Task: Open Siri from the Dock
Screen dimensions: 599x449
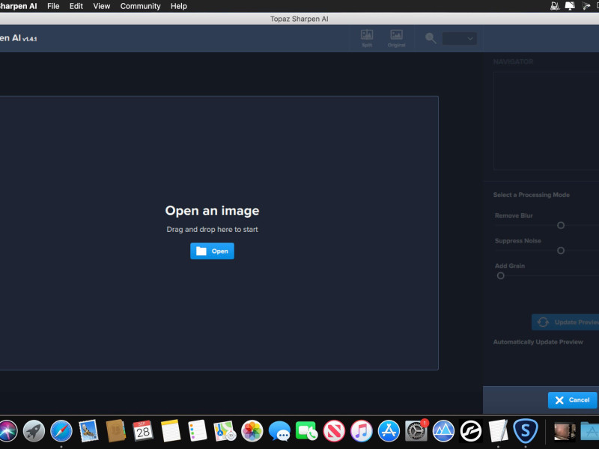Action: [7, 431]
